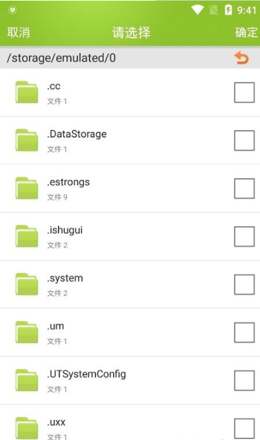
Task: Open the .system folder icon
Action: point(27,284)
